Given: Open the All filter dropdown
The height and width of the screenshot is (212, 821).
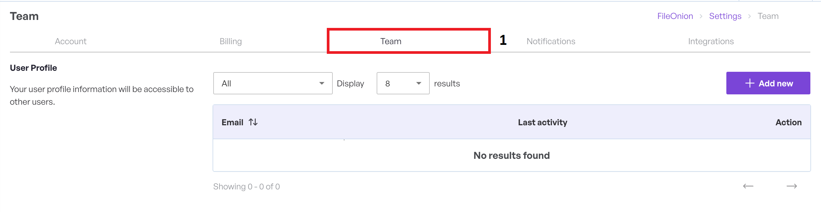Looking at the screenshot, I should [x=273, y=83].
